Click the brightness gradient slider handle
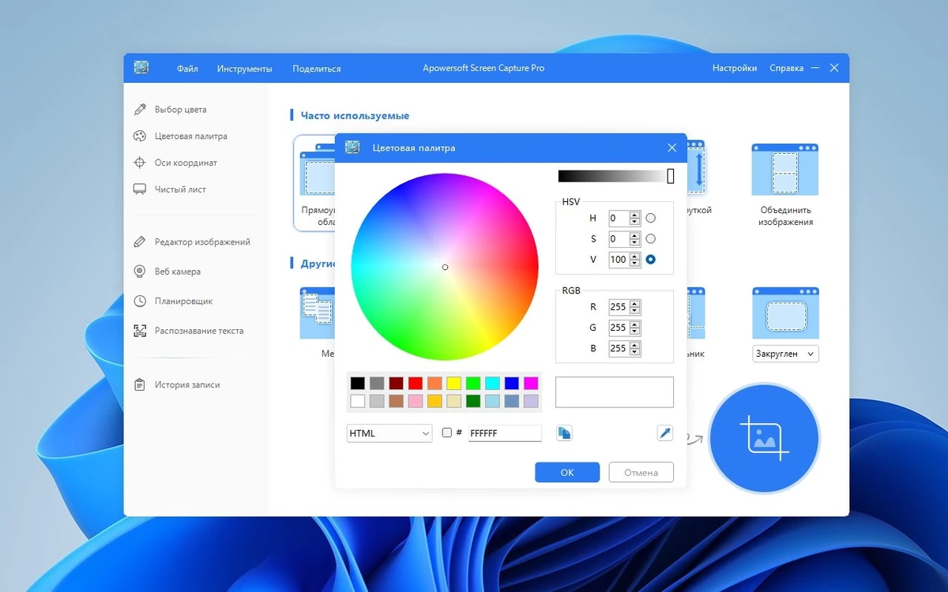948x592 pixels. click(671, 176)
